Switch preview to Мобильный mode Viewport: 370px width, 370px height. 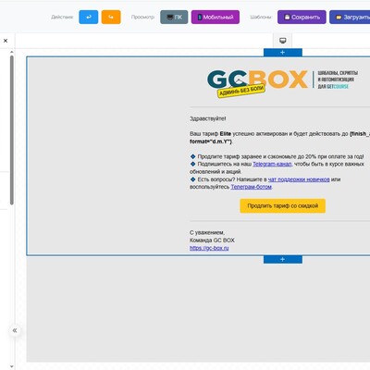[216, 17]
